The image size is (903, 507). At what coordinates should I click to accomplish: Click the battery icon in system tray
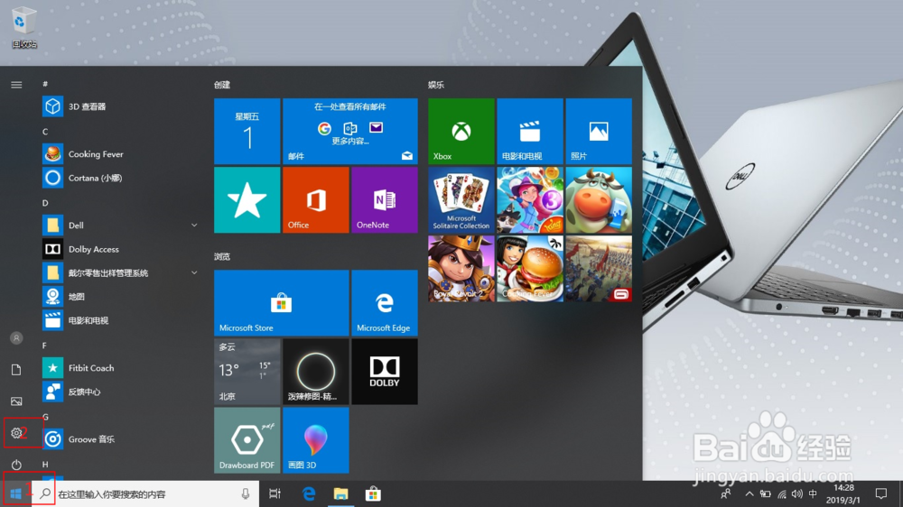click(x=766, y=493)
